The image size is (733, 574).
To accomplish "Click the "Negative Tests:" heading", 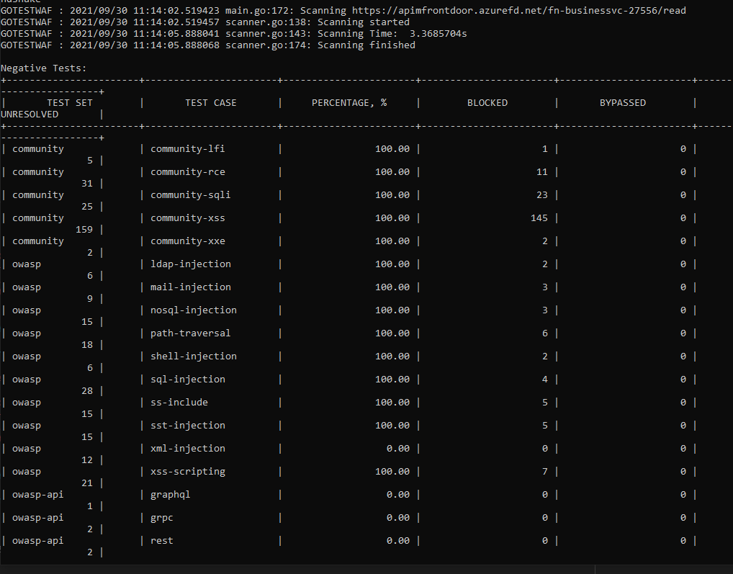I will (x=43, y=68).
